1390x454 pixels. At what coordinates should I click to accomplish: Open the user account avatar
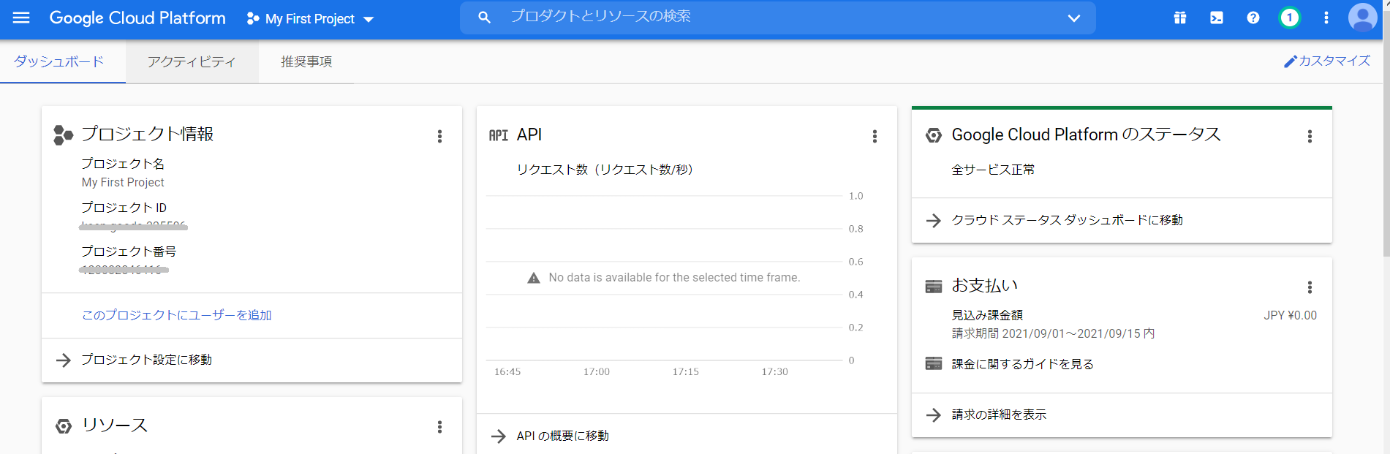pyautogui.click(x=1362, y=18)
